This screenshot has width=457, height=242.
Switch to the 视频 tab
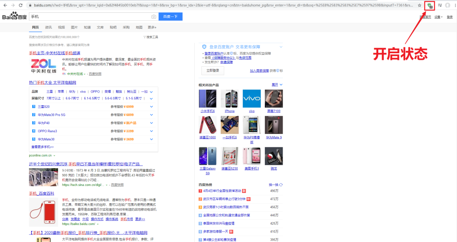click(61, 27)
